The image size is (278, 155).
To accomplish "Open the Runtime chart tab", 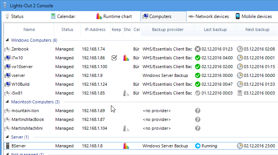I will coord(114,16).
